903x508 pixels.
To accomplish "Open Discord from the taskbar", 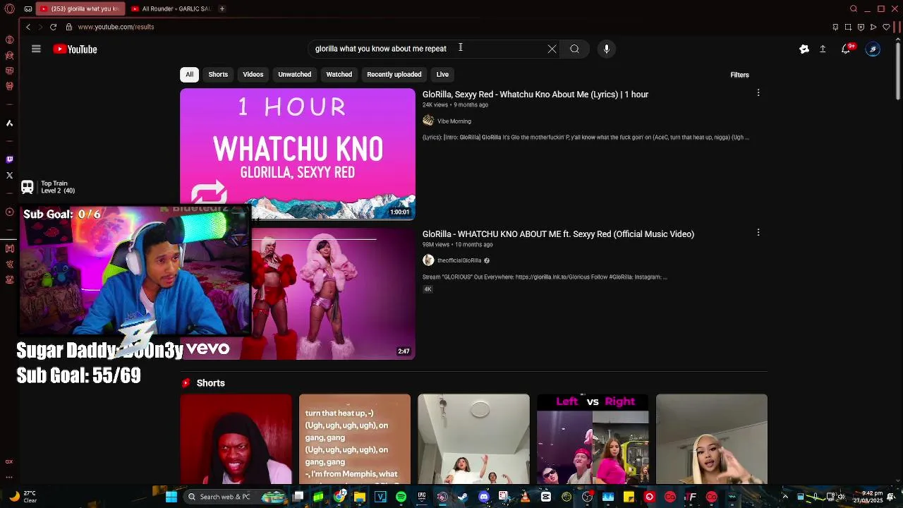I will tap(483, 497).
